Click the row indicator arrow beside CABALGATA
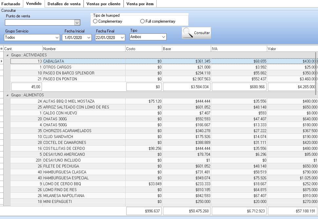The width and height of the screenshot is (318, 219). tap(2, 61)
